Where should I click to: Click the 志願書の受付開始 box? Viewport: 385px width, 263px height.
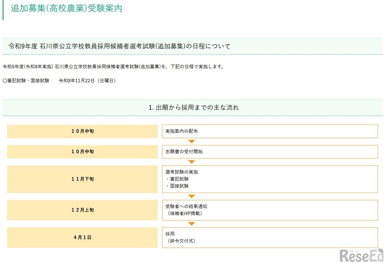pyautogui.click(x=270, y=152)
